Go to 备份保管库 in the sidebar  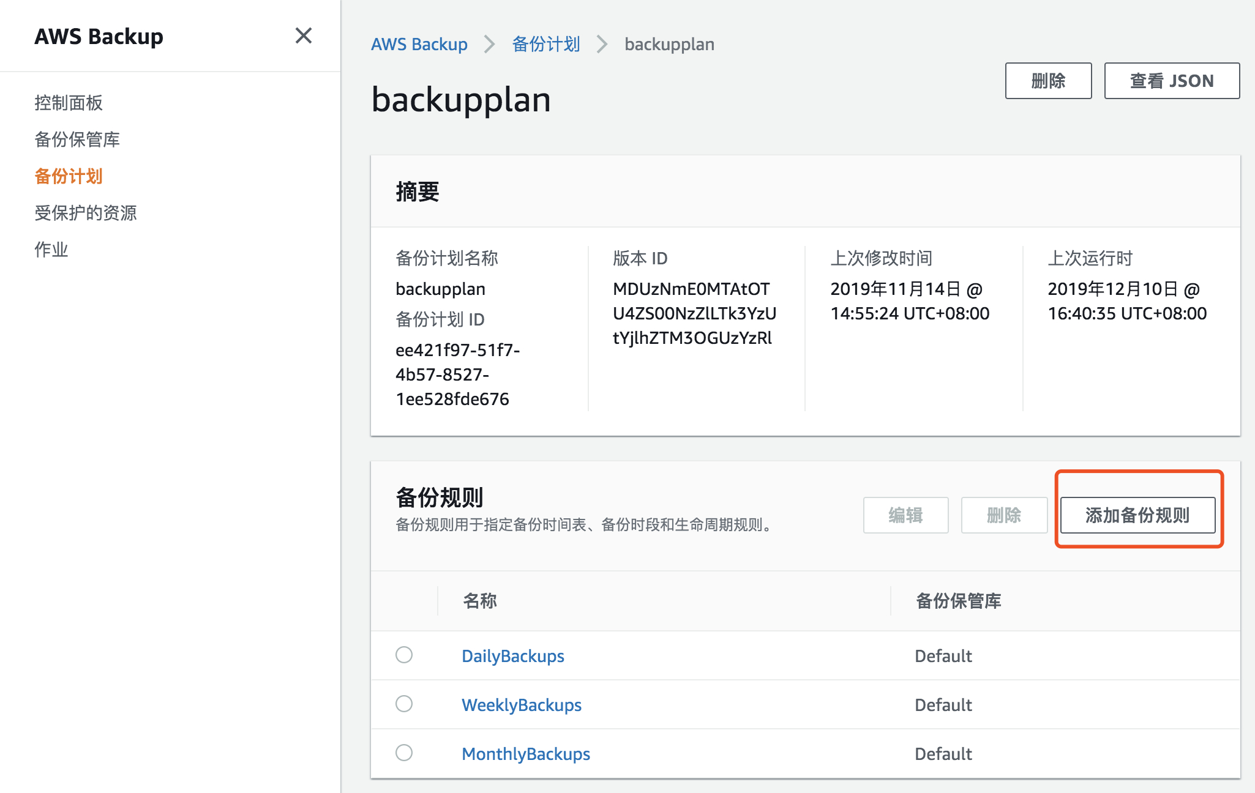click(77, 140)
